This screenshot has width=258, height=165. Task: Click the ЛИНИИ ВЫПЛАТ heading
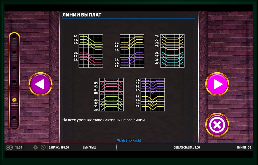point(82,15)
